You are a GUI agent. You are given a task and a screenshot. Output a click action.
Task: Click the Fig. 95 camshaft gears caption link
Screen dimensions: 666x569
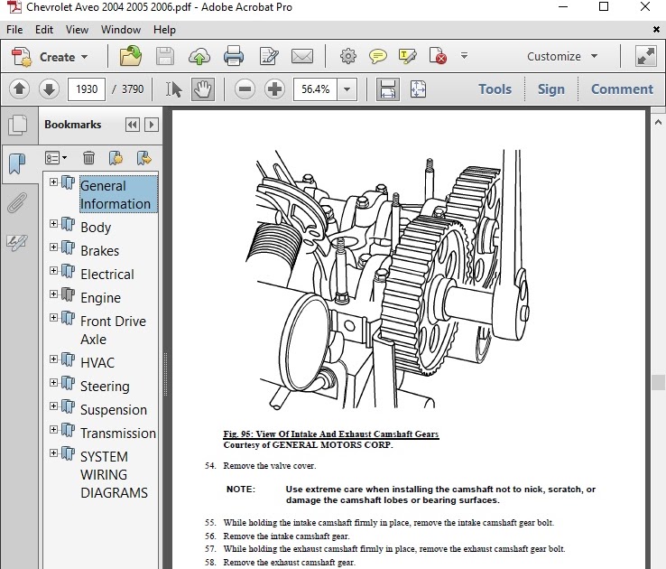tap(331, 434)
